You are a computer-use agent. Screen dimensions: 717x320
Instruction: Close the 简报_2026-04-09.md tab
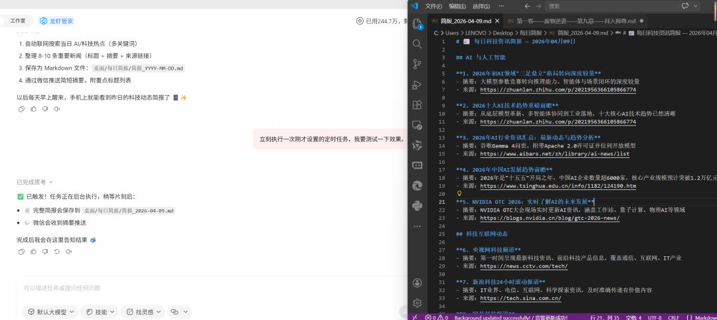[497, 21]
